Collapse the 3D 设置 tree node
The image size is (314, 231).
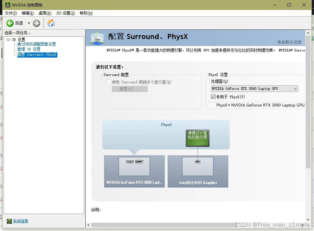tap(8, 40)
